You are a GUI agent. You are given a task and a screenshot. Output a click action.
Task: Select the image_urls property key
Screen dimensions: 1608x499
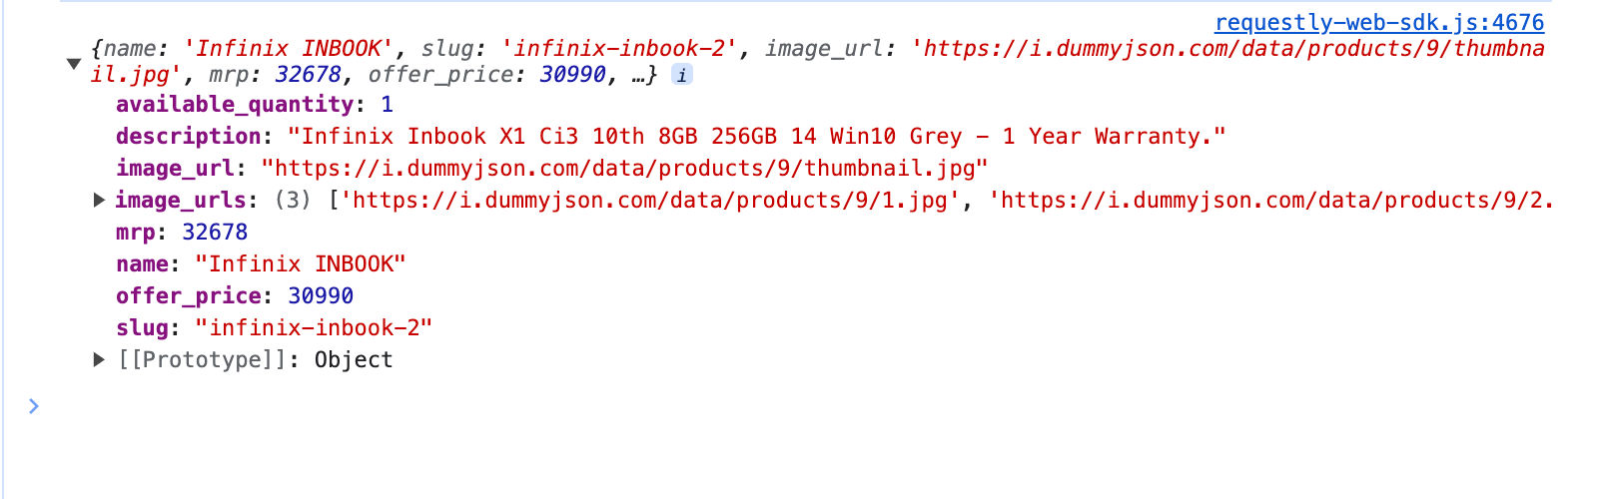(x=181, y=200)
